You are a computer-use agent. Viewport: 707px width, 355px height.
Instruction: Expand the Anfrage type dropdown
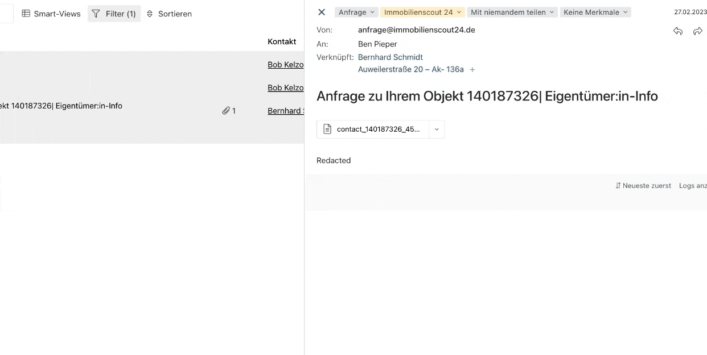356,12
